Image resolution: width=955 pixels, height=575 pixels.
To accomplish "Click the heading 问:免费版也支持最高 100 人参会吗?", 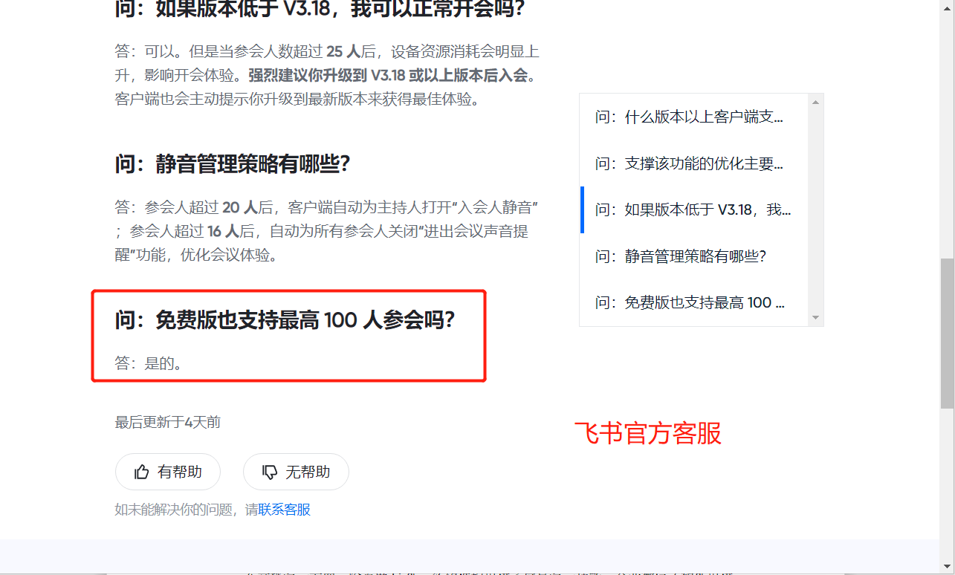I will 285,320.
